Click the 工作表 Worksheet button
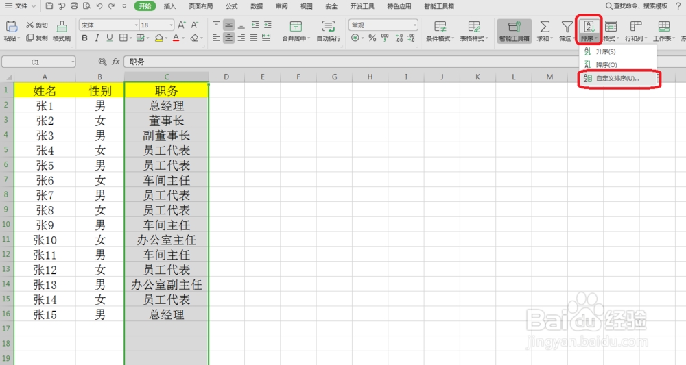 pyautogui.click(x=663, y=32)
